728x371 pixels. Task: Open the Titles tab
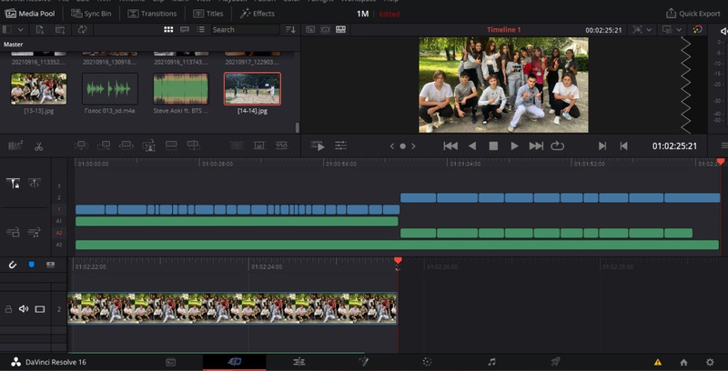208,14
